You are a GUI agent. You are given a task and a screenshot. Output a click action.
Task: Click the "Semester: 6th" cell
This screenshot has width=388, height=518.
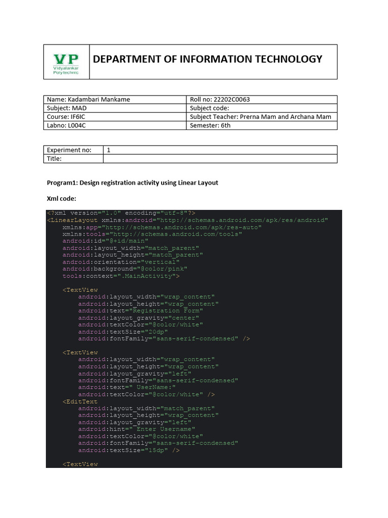click(x=262, y=125)
